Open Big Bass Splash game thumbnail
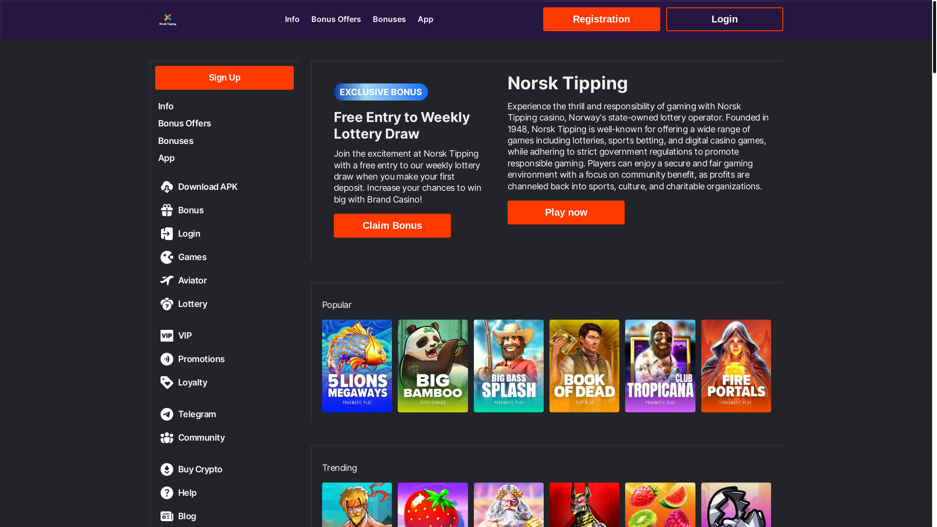Image resolution: width=937 pixels, height=527 pixels. tap(509, 366)
